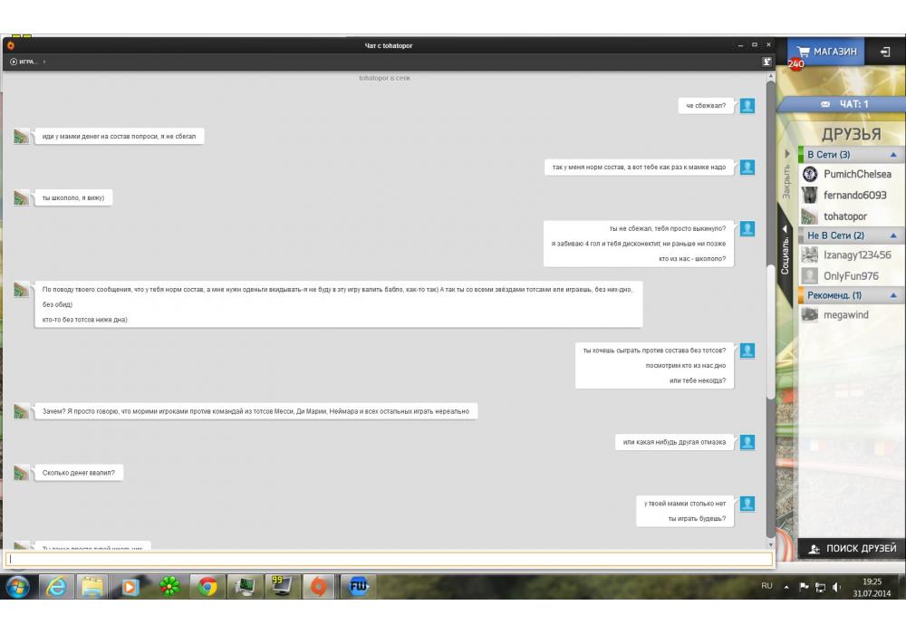Click the chat scrollbar down arrow
The height and width of the screenshot is (634, 906).
[x=770, y=545]
